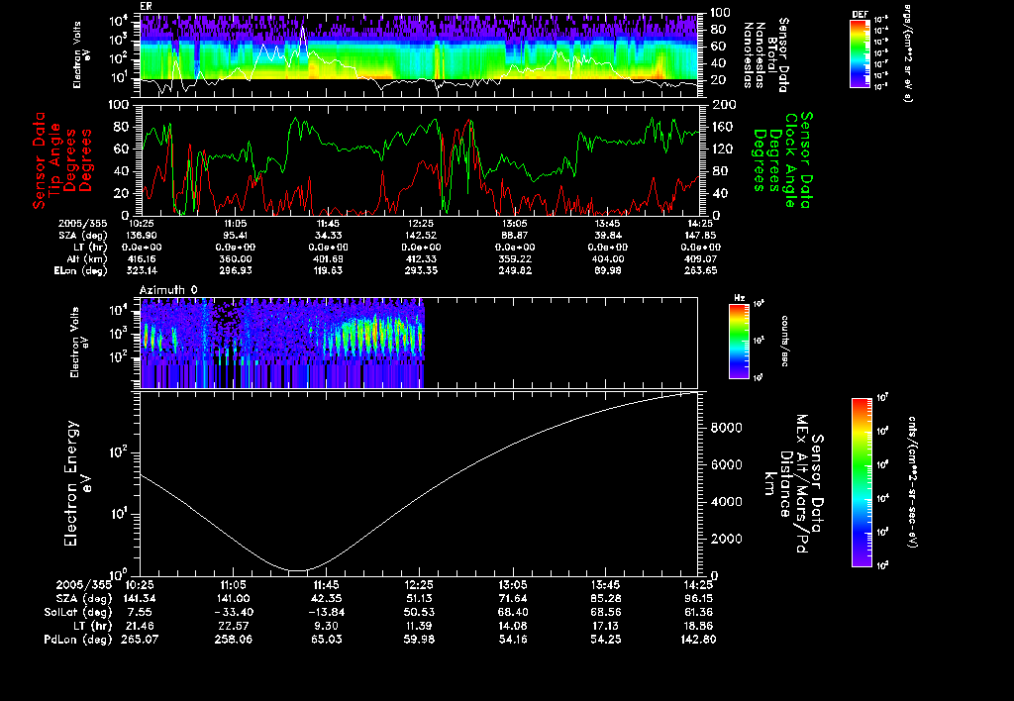Click the local time value 14.08
The image size is (1014, 701).
(x=513, y=626)
